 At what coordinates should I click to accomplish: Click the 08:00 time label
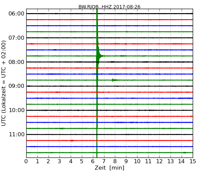(x=17, y=62)
